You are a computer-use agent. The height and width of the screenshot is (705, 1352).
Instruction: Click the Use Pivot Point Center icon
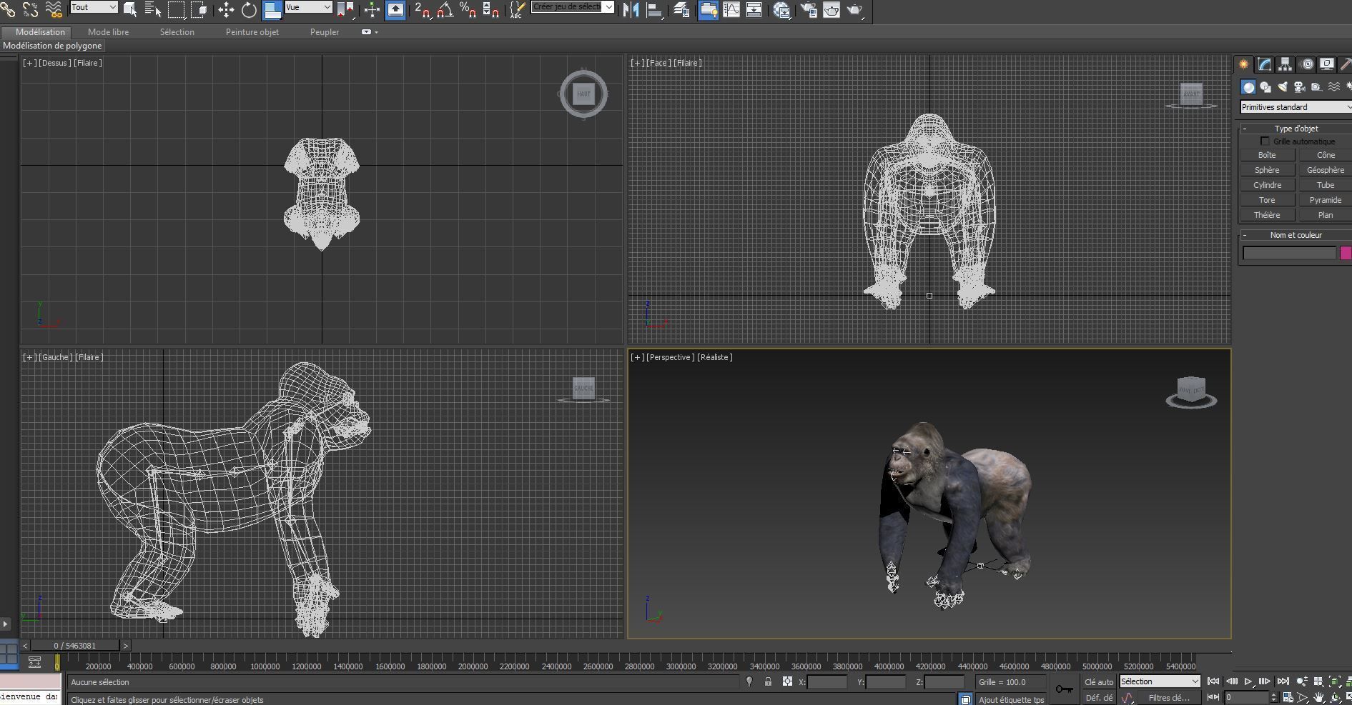[x=346, y=9]
